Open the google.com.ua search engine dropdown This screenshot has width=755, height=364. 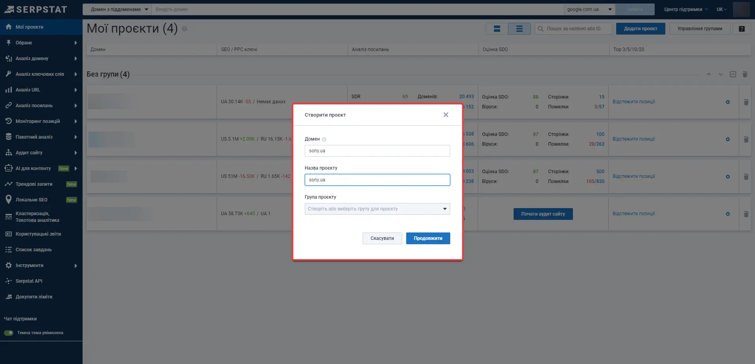[x=590, y=9]
